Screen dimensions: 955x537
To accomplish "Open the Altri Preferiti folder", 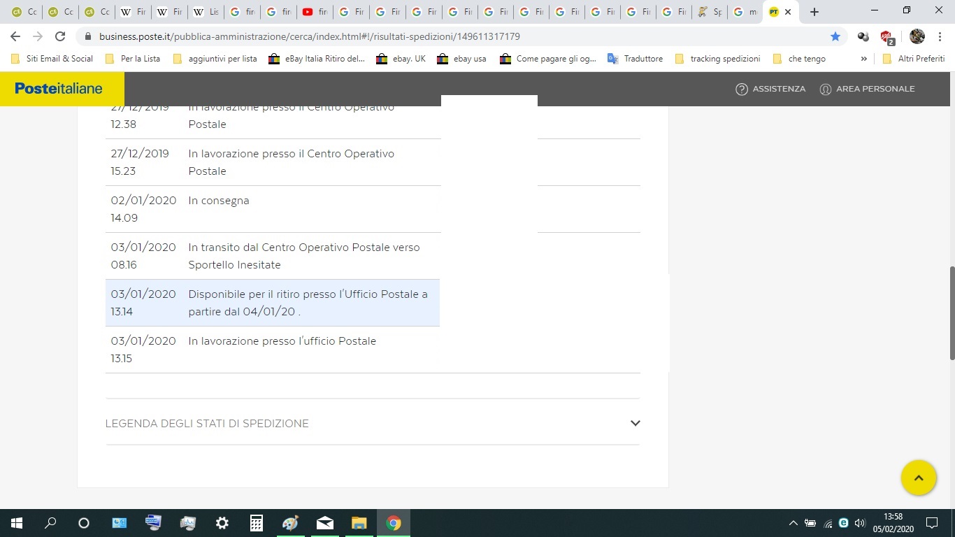I will [914, 59].
